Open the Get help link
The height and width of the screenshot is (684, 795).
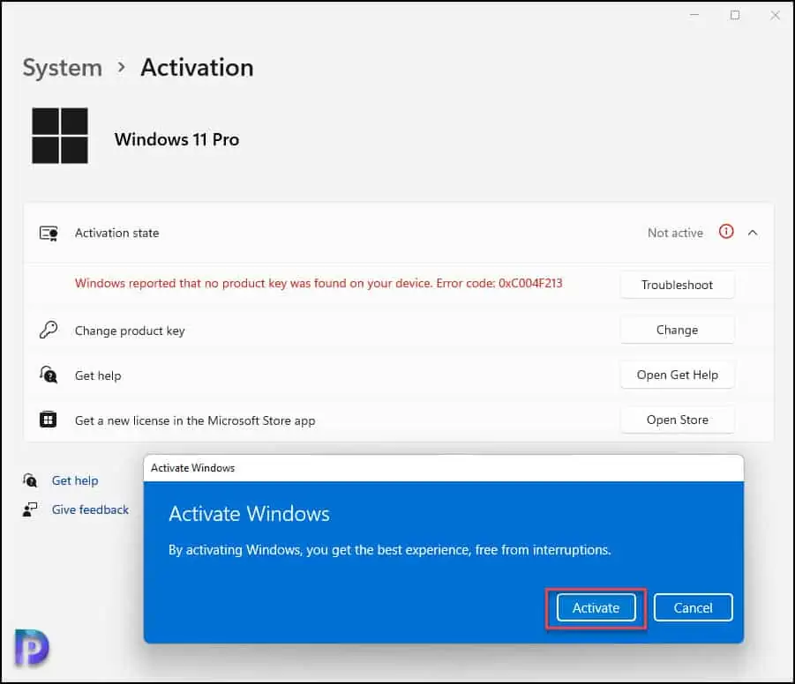click(x=75, y=480)
